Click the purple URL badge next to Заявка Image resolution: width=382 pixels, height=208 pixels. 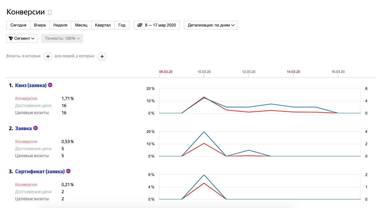point(35,128)
